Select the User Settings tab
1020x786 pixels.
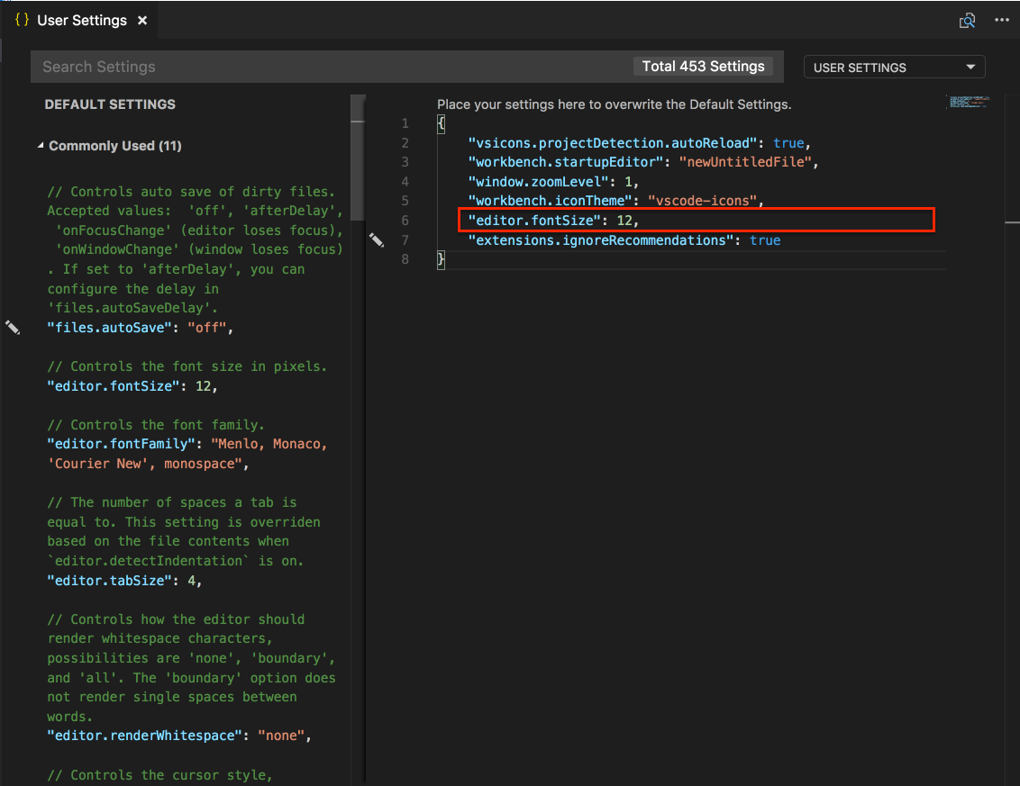coord(78,20)
